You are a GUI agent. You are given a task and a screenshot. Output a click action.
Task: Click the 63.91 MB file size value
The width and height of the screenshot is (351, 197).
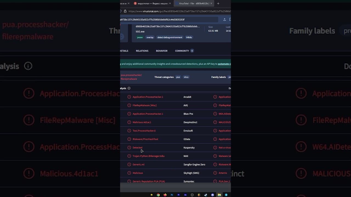[x=213, y=31]
